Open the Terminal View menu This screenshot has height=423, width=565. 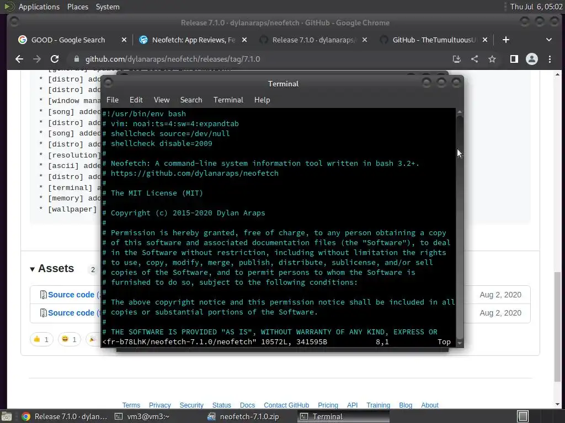coord(162,100)
